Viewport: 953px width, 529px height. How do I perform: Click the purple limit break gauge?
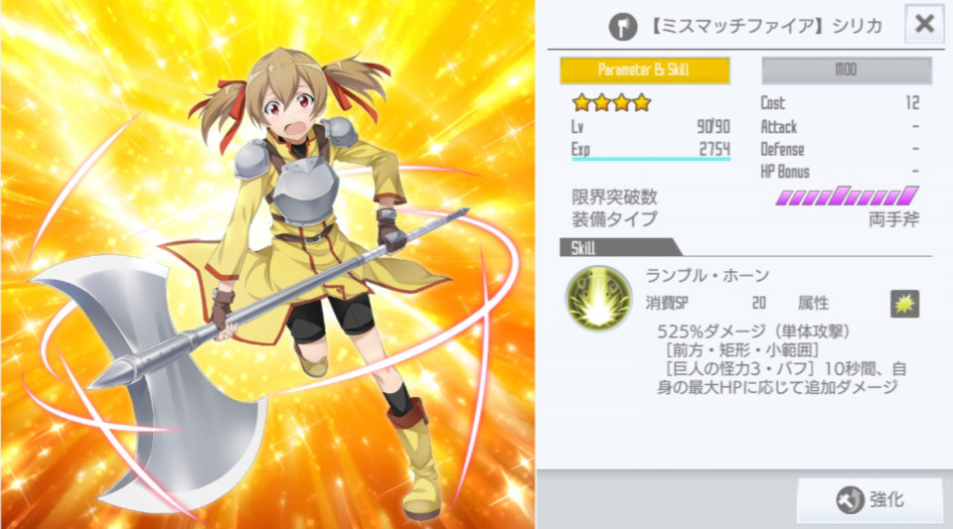tap(847, 197)
